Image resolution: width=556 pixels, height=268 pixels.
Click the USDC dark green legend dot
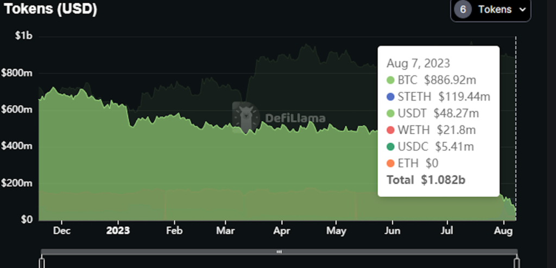pos(390,147)
